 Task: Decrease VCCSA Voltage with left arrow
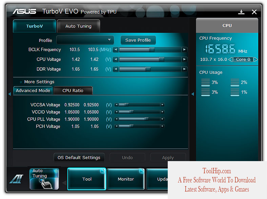[116, 105]
